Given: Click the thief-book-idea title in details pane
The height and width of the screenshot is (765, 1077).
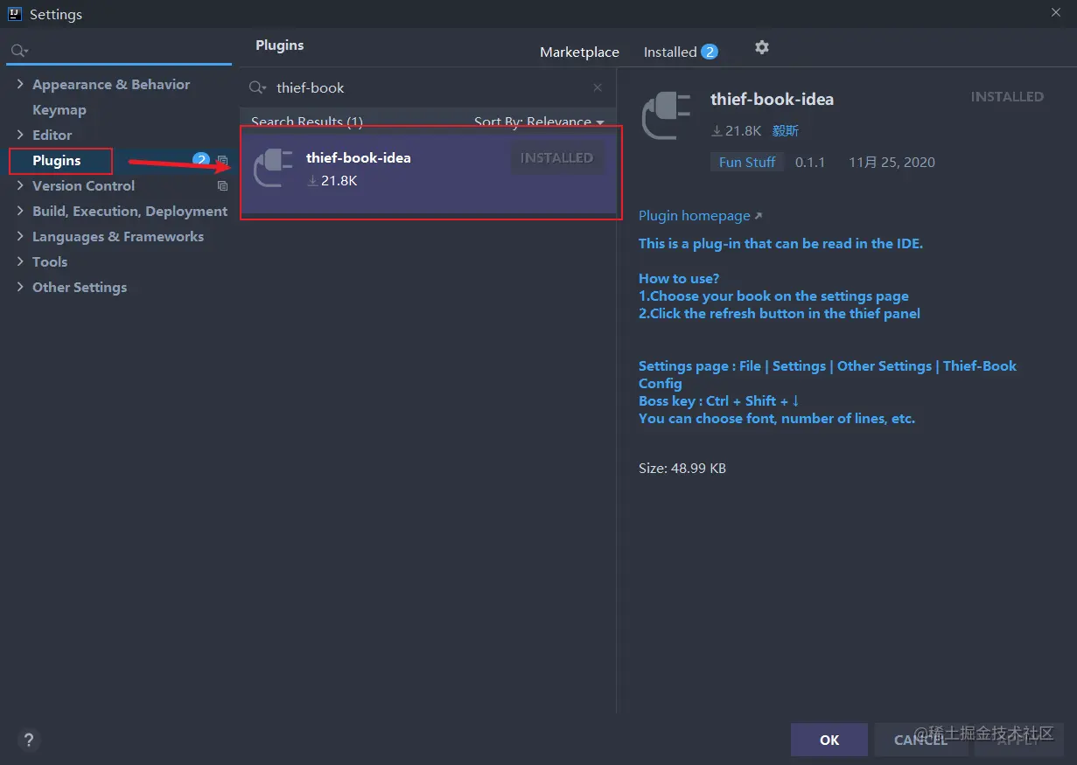Looking at the screenshot, I should click(x=773, y=100).
